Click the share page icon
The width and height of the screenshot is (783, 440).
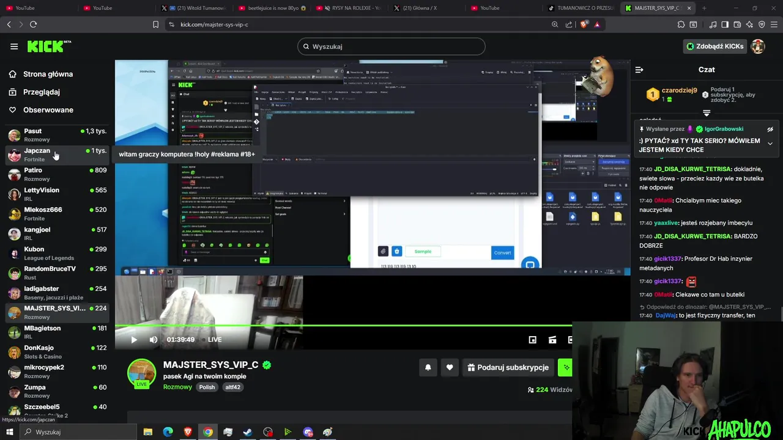point(569,24)
